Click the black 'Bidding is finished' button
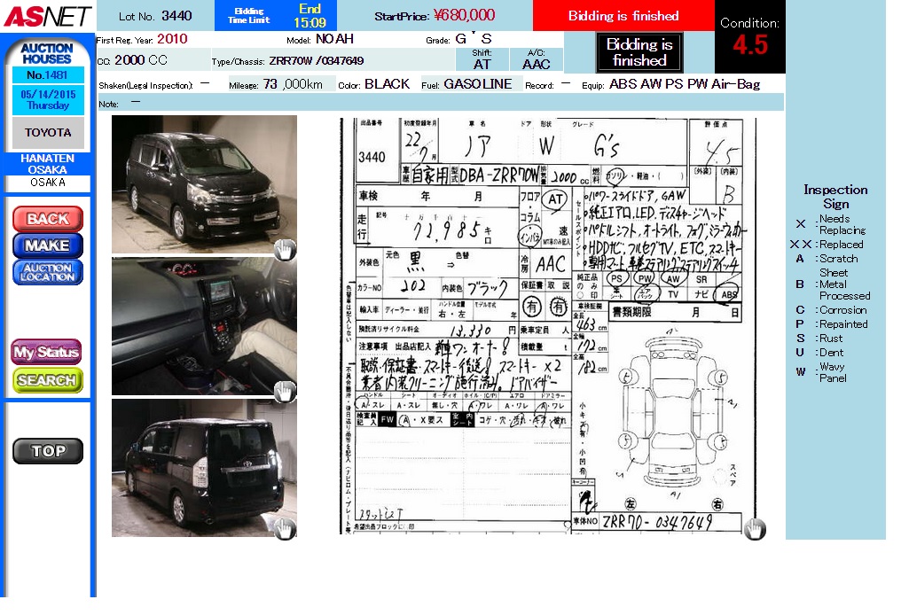Image resolution: width=901 pixels, height=615 pixels. pyautogui.click(x=639, y=53)
